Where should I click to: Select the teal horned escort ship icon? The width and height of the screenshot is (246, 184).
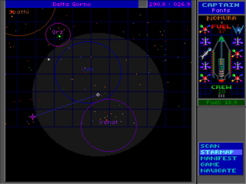[238, 29]
